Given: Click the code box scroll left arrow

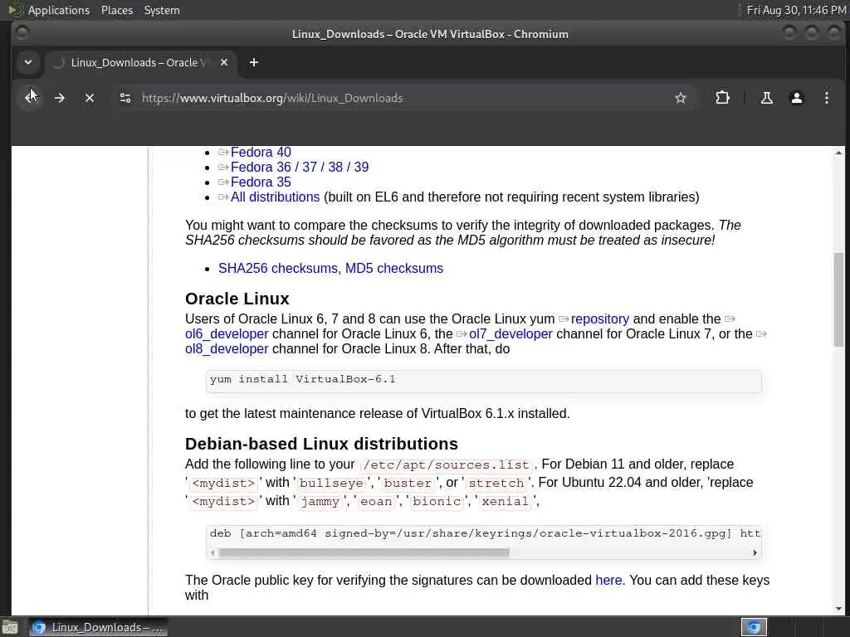Looking at the screenshot, I should [212, 553].
